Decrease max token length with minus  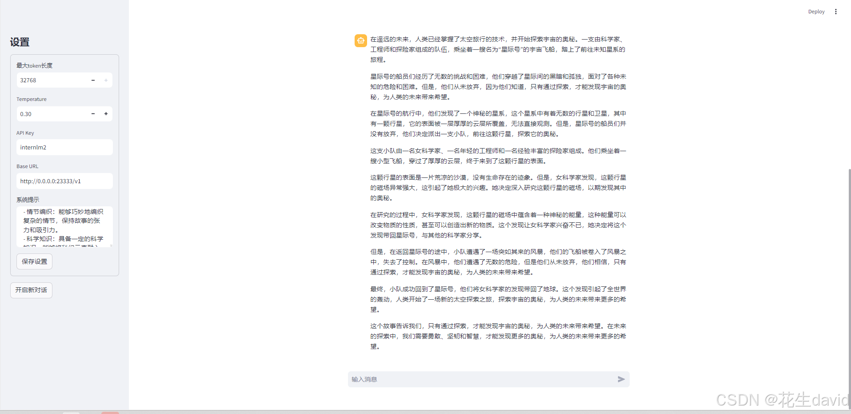tap(93, 80)
